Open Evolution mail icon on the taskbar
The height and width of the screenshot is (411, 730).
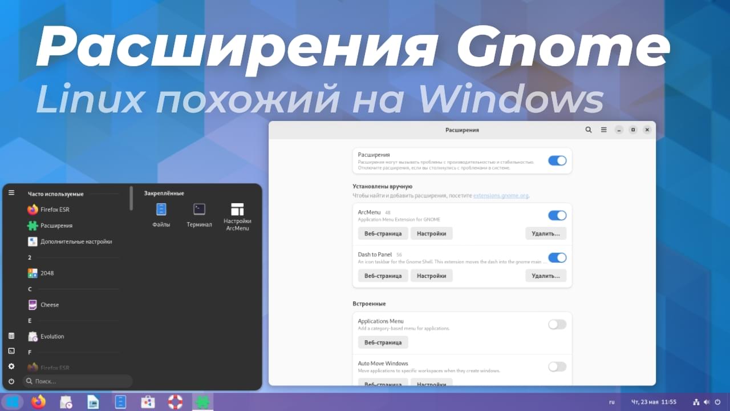pyautogui.click(x=66, y=402)
